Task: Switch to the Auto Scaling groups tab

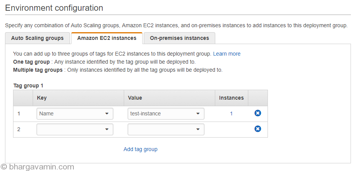Action: [x=37, y=38]
